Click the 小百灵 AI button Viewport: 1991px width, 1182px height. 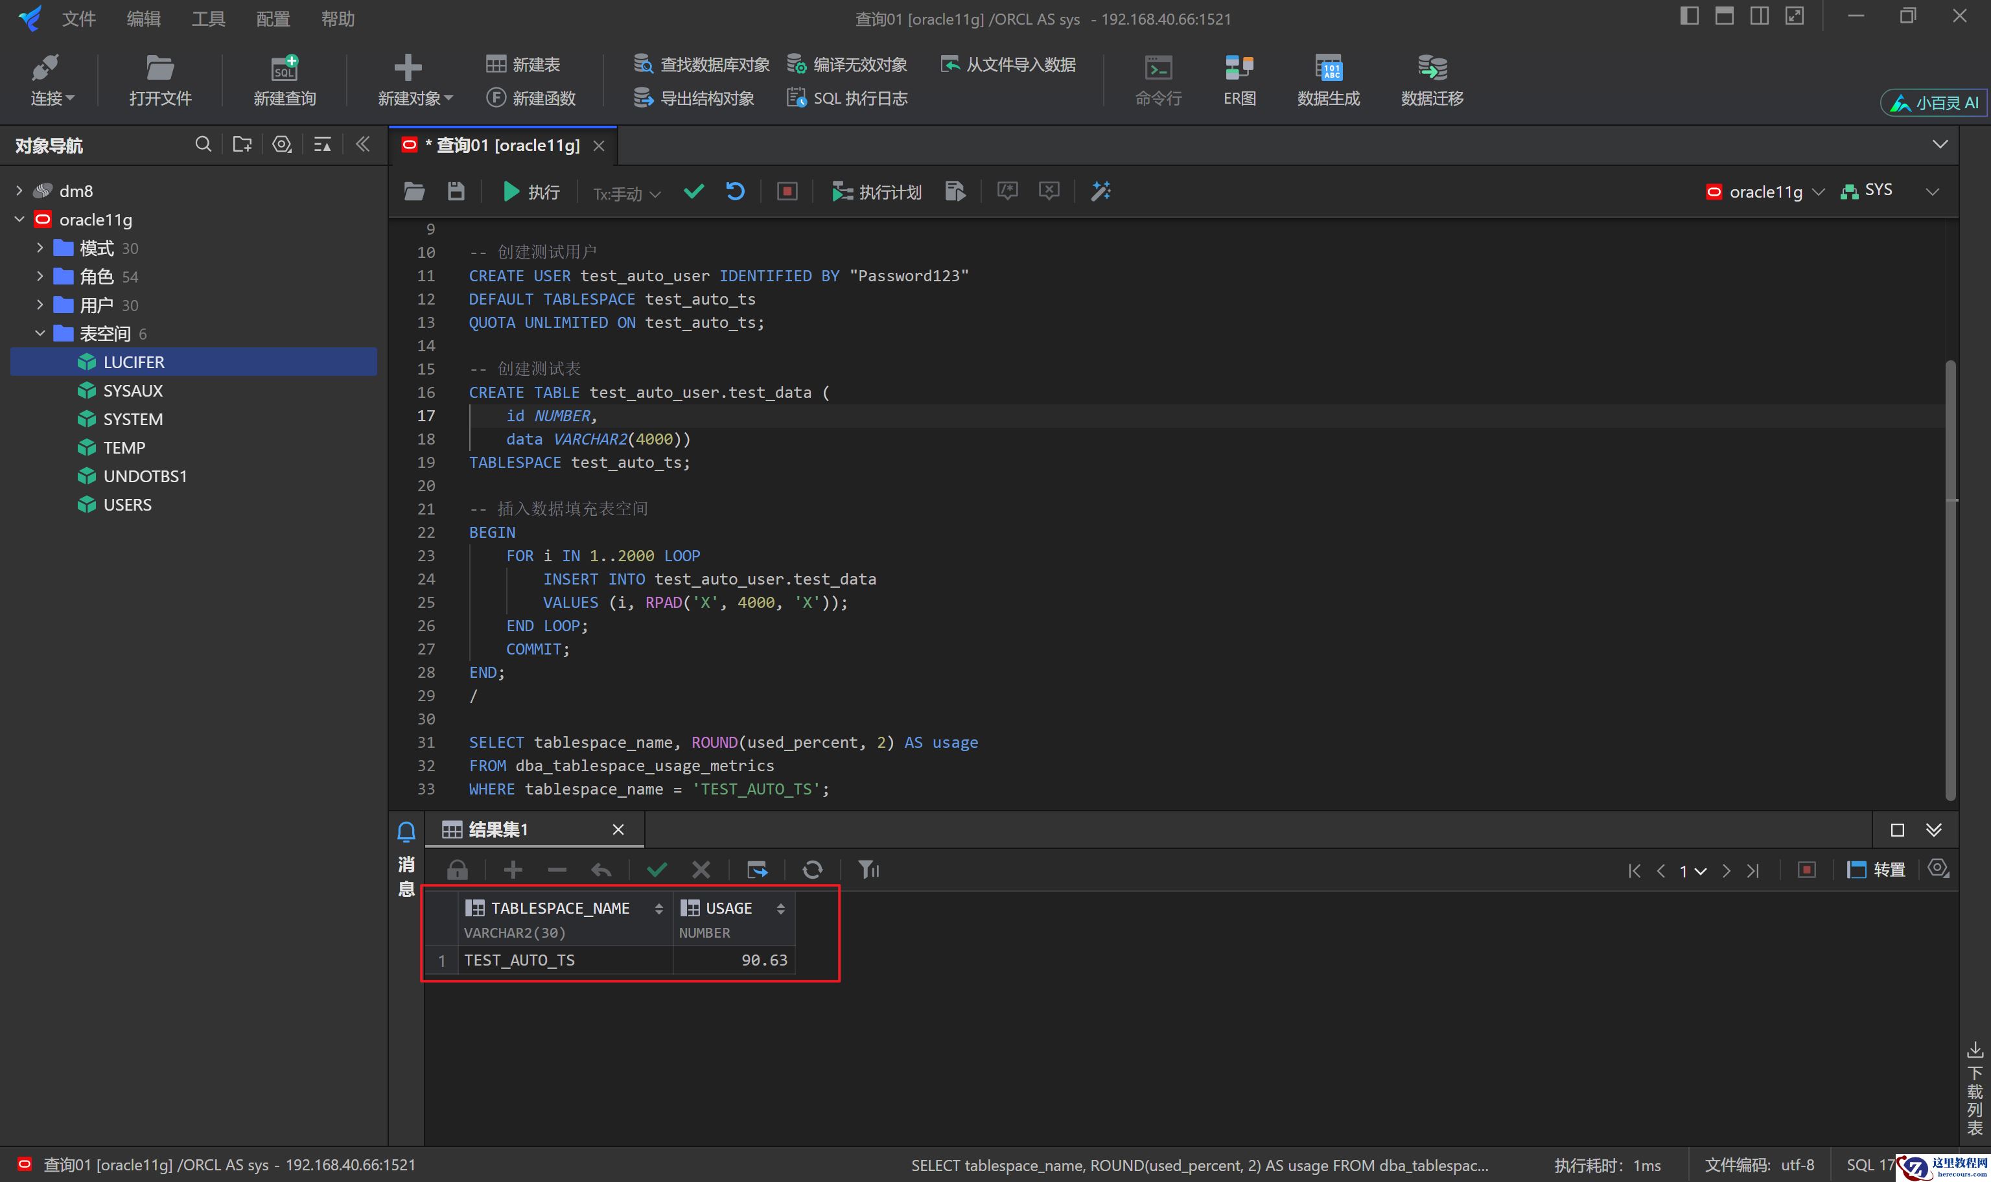[1934, 103]
